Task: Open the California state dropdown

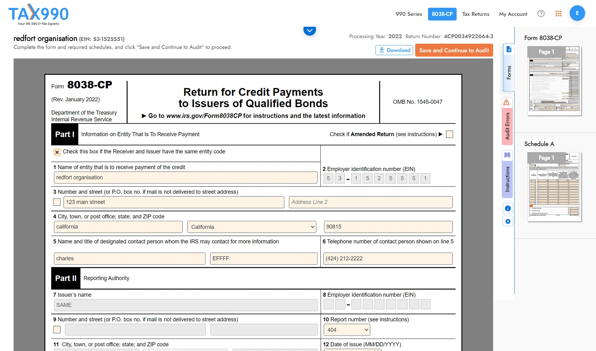Action: [x=251, y=227]
